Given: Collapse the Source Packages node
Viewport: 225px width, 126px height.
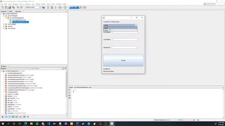Looking at the screenshot, I should coord(4,16).
